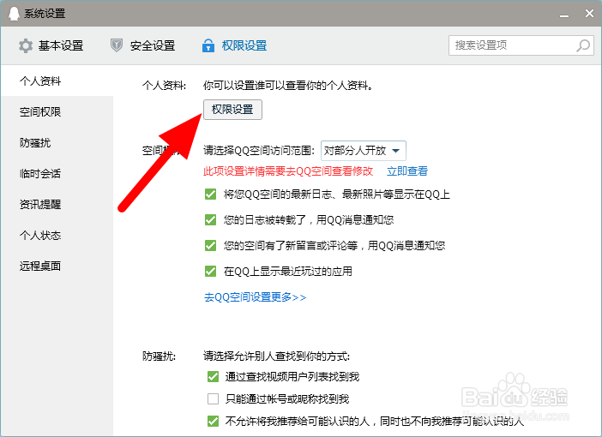
Task: Choose 资讯提醒 in the sidebar
Action: point(57,204)
